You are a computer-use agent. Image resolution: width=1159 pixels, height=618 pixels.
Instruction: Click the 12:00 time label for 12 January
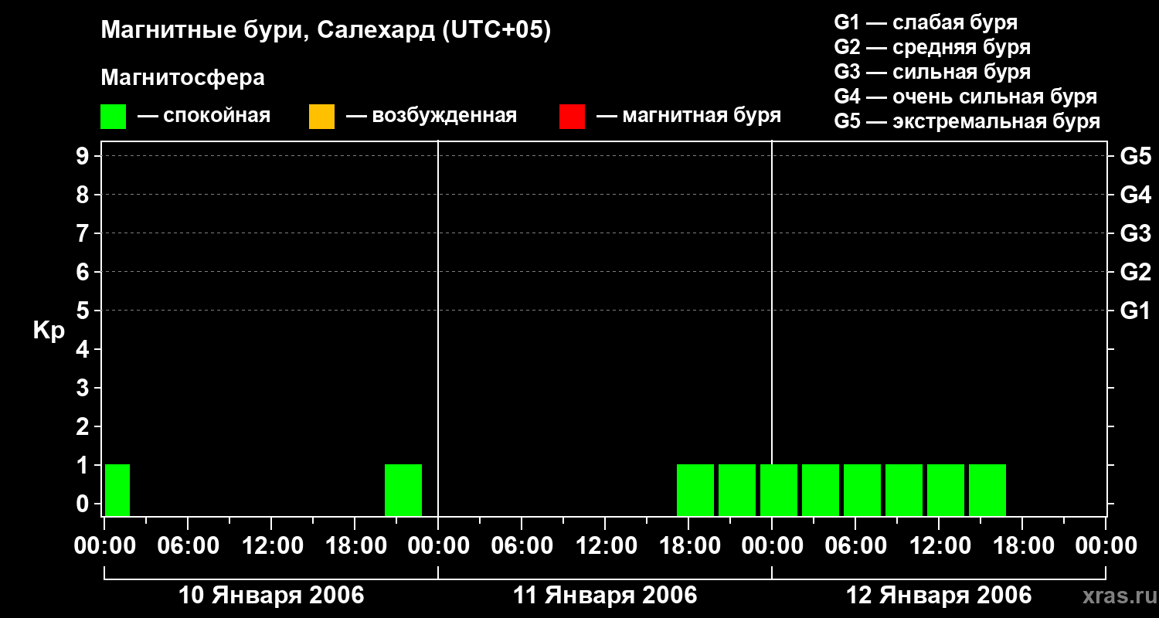pos(939,545)
